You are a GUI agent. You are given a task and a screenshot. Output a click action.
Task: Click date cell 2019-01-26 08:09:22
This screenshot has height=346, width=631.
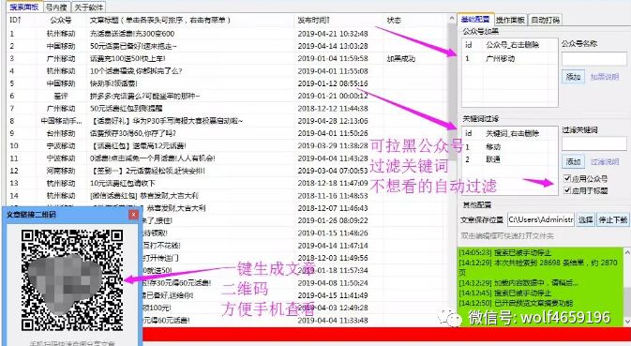(333, 220)
